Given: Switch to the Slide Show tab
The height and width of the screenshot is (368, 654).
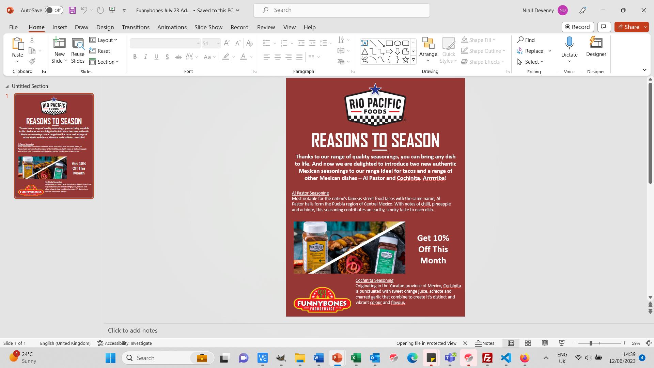Looking at the screenshot, I should (208, 27).
